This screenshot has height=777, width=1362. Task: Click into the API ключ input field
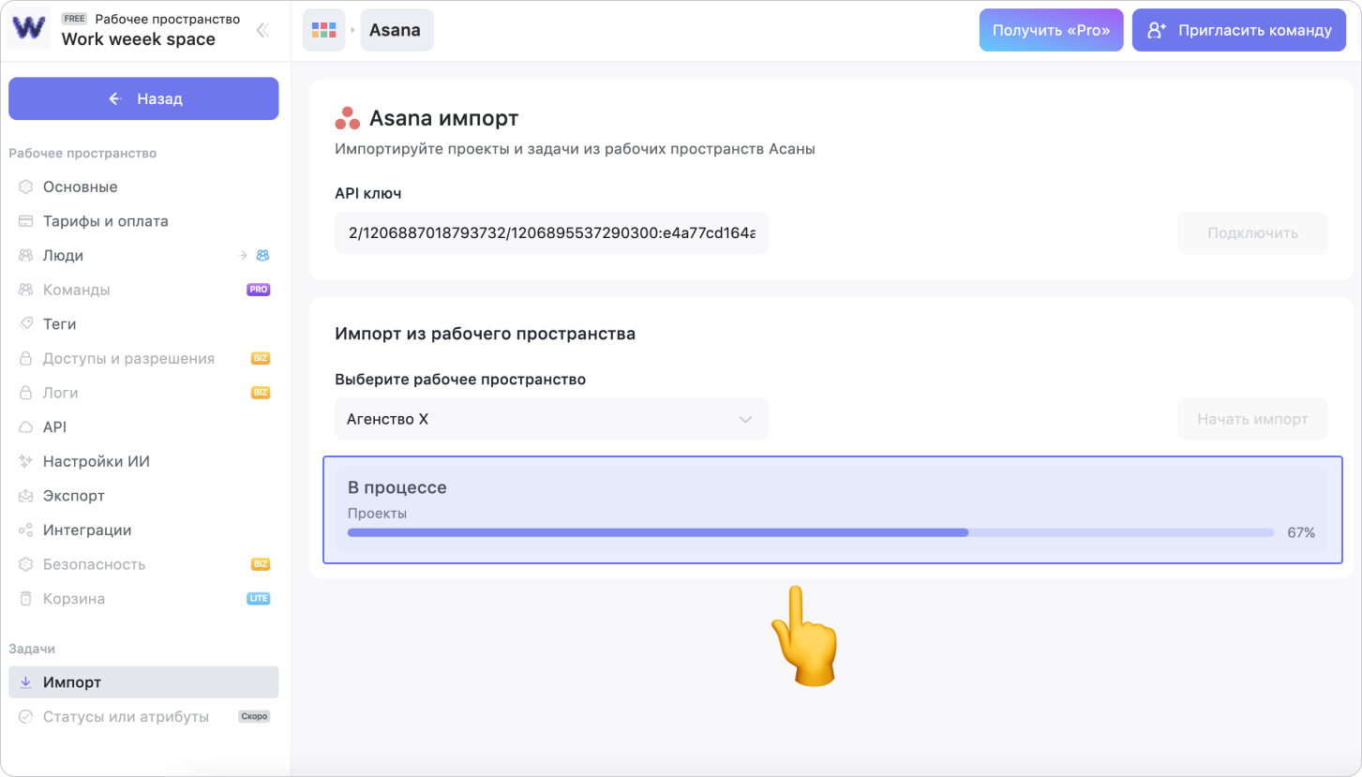tap(551, 232)
